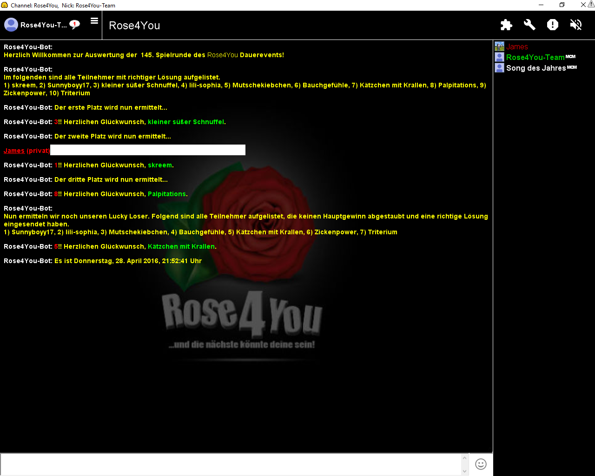Click the Rose4You-Team avatar in user list
The height and width of the screenshot is (476, 595).
(499, 57)
